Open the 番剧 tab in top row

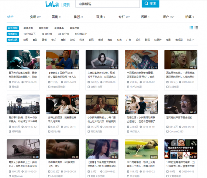(x=56, y=17)
